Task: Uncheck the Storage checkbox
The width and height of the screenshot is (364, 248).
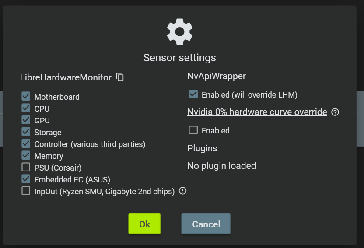Action: click(26, 132)
